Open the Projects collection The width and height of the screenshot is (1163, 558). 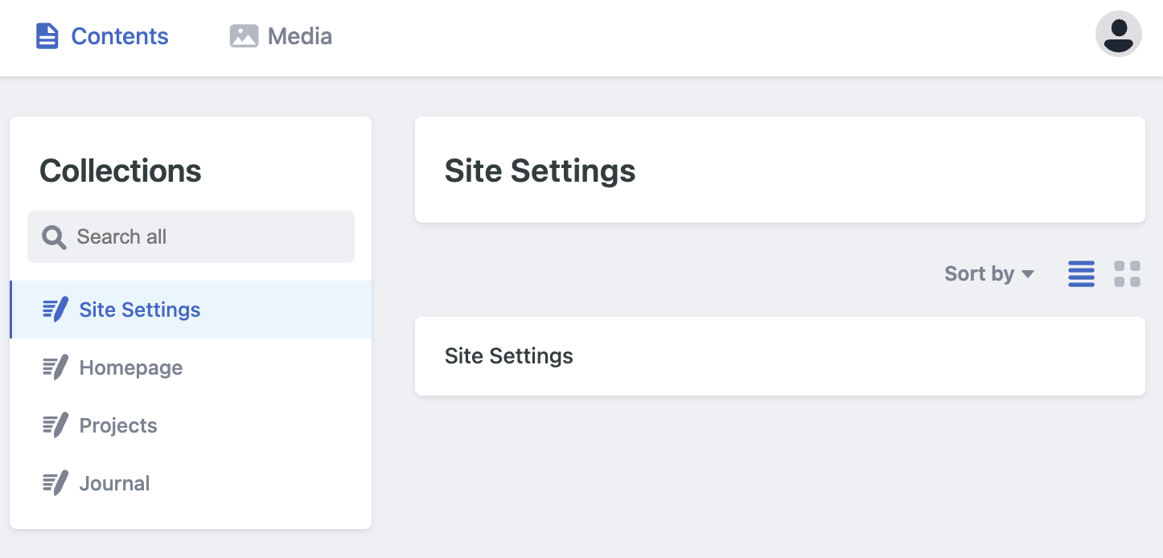(x=117, y=425)
